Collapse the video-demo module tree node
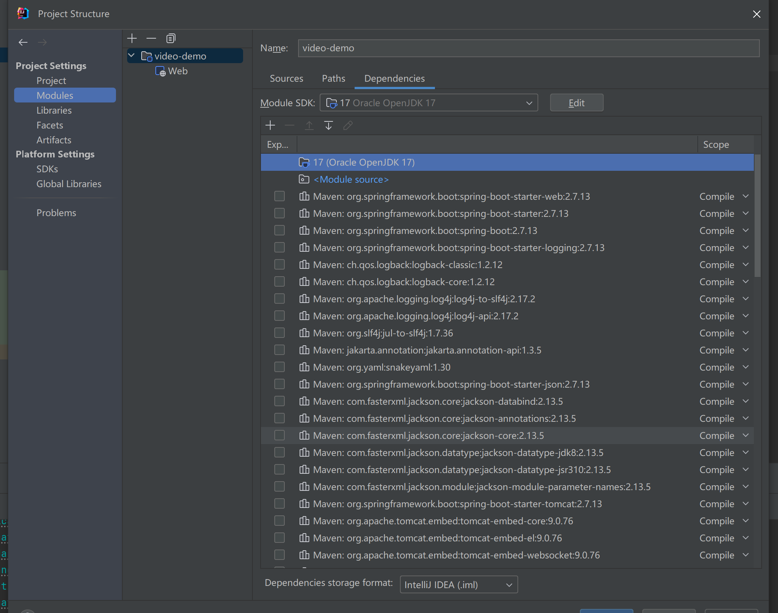 (x=132, y=56)
